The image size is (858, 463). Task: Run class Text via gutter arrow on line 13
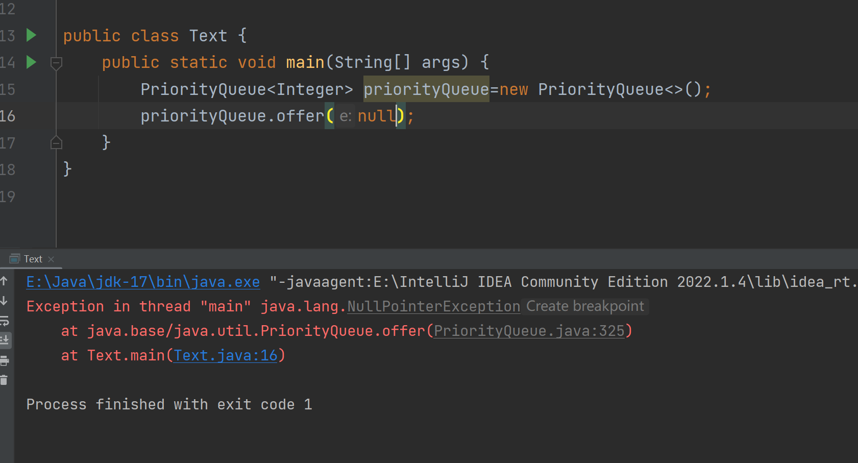(31, 35)
